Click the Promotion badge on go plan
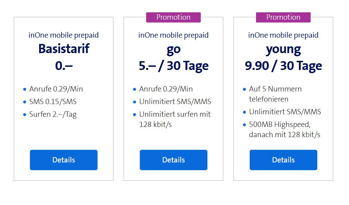The image size is (349, 205). pos(173,17)
